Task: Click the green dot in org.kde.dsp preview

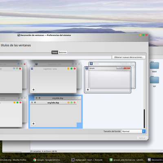Action: click(x=71, y=102)
